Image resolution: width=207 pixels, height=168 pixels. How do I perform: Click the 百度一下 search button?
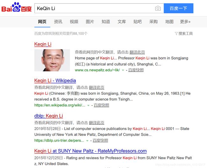point(178,8)
